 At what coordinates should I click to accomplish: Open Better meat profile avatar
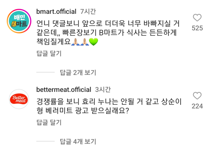click(x=19, y=99)
